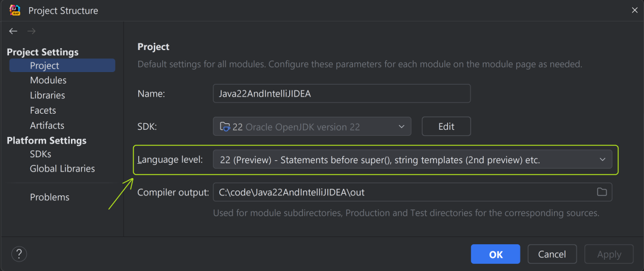This screenshot has height=271, width=644.
Task: Click the 'Used for module subdirectories' hint text
Action: (x=406, y=213)
